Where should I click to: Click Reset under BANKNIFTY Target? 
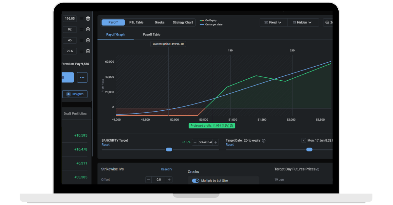105,145
